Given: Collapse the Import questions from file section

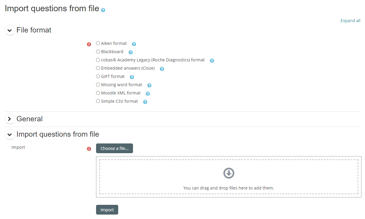Looking at the screenshot, I should 10,134.
